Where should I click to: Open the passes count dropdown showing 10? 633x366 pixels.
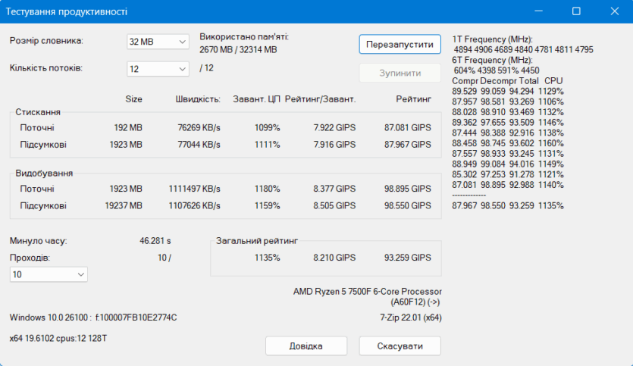click(49, 274)
